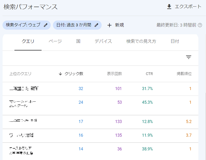Click the CTR value 45.3%
206x160 pixels.
[x=147, y=102]
